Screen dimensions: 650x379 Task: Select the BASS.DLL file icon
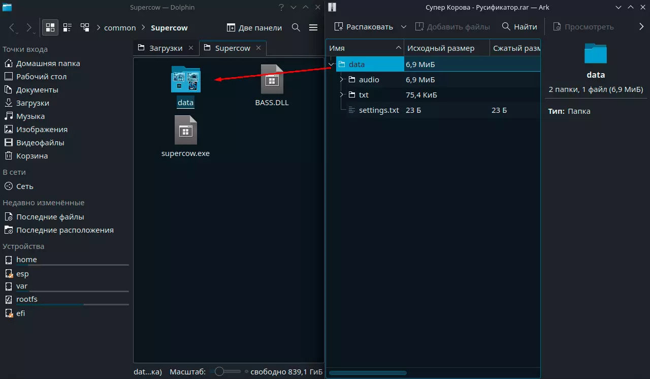pyautogui.click(x=272, y=79)
